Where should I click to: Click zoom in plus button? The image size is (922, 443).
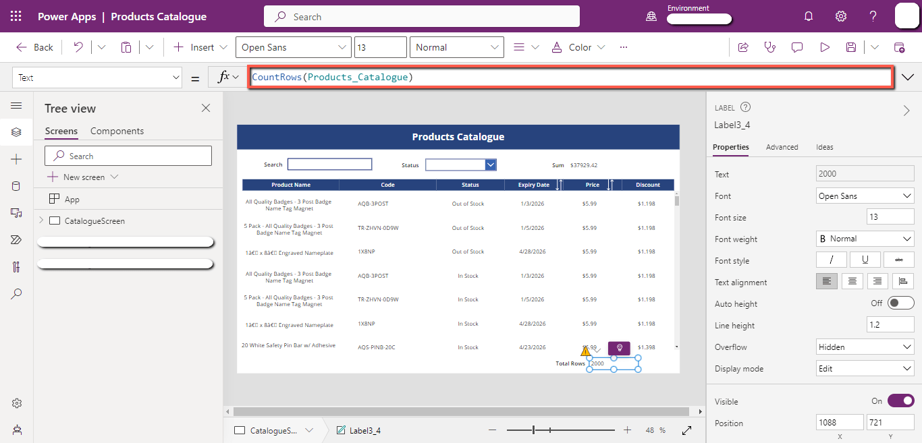click(627, 430)
